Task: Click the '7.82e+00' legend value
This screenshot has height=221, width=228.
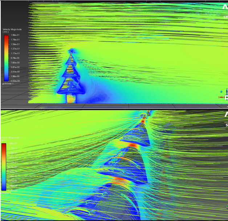Action: point(15,63)
